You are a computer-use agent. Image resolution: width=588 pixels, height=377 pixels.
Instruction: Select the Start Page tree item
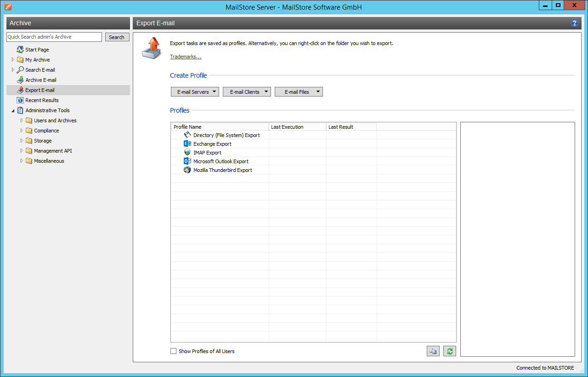tap(37, 50)
